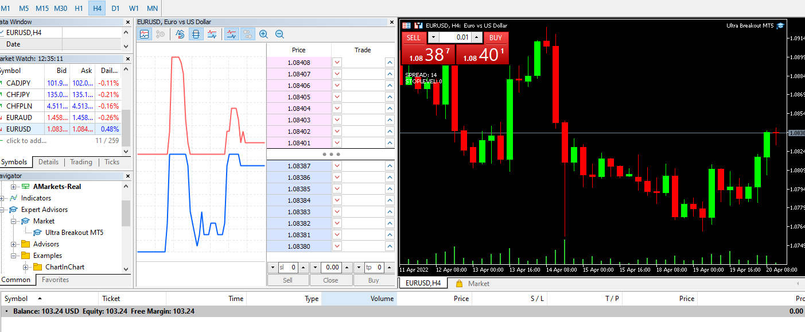Viewport: 805px width, 332px height.
Task: Click the disabled time and sales icon
Action: 160,34
